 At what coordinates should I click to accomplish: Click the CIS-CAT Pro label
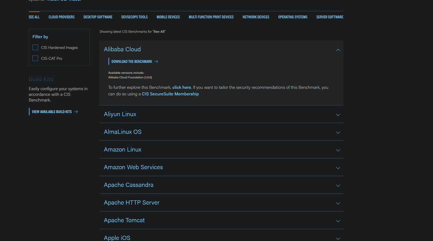pos(52,59)
